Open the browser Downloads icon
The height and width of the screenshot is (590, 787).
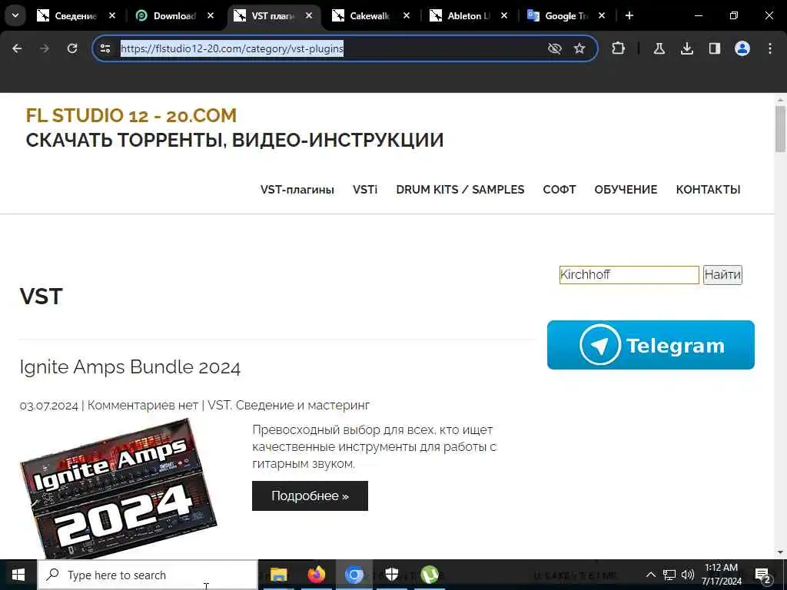[686, 48]
